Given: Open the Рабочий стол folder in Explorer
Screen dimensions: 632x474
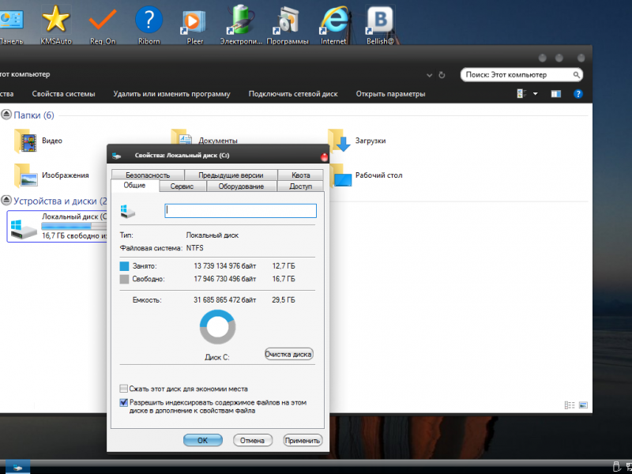Looking at the screenshot, I should 366,175.
